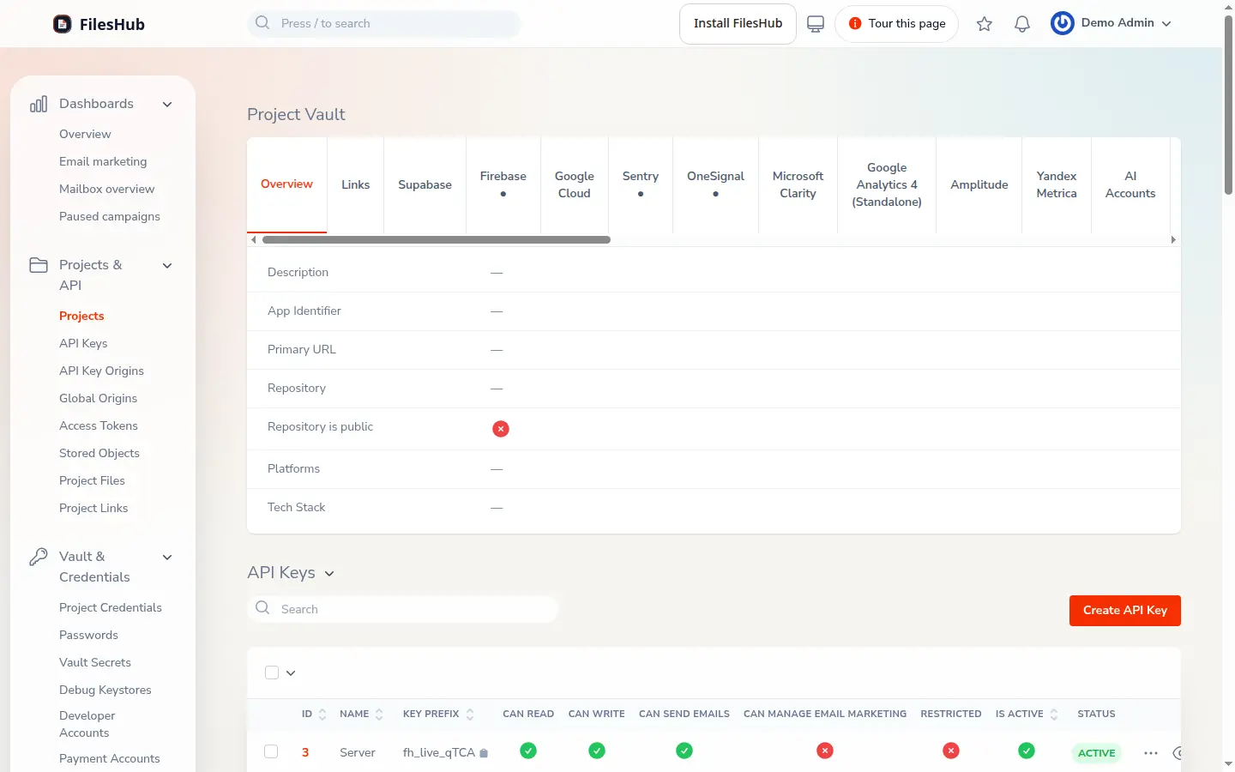Click the FilesHub logo icon
The image size is (1235, 772).
63,24
